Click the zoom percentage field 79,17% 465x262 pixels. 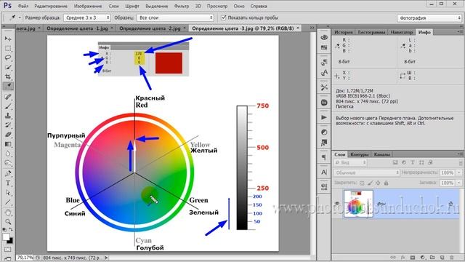pyautogui.click(x=25, y=258)
